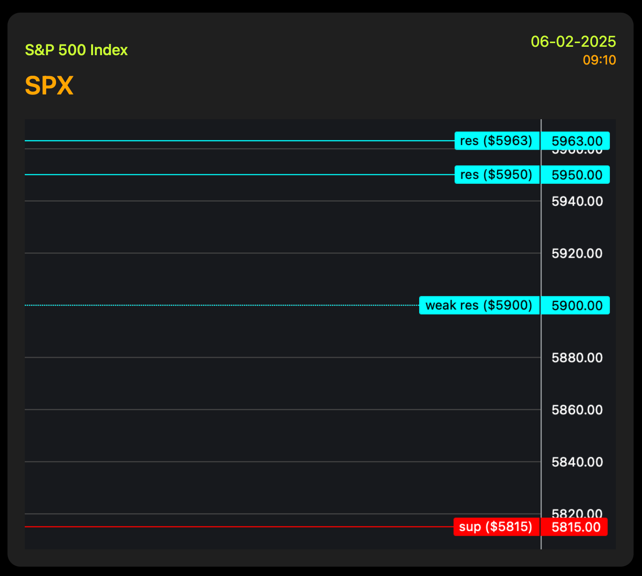Viewport: 642px width, 576px height.
Task: Click the S&P 500 Index title
Action: 76,50
